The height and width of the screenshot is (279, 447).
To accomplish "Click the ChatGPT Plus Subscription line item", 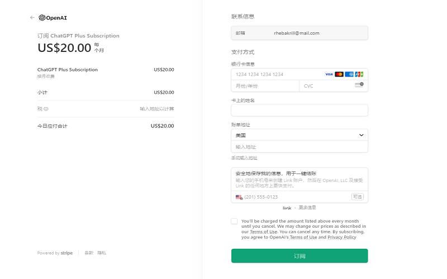I will (x=67, y=69).
